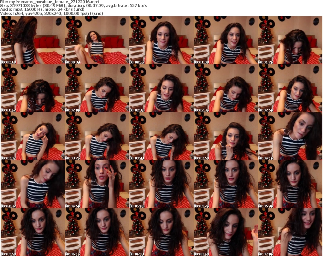The width and height of the screenshot is (323, 256).
Task: Click the 'Video: h264, yuv420p' info line
Action: 51,13
